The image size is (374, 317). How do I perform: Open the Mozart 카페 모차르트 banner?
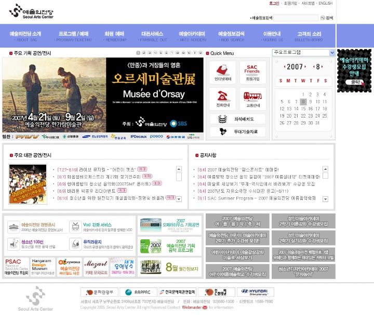coord(96,267)
